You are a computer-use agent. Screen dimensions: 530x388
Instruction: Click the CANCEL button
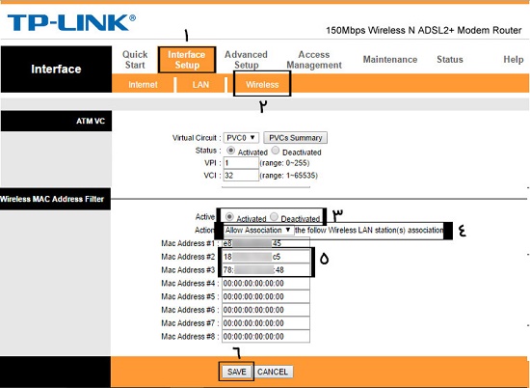[x=273, y=372]
